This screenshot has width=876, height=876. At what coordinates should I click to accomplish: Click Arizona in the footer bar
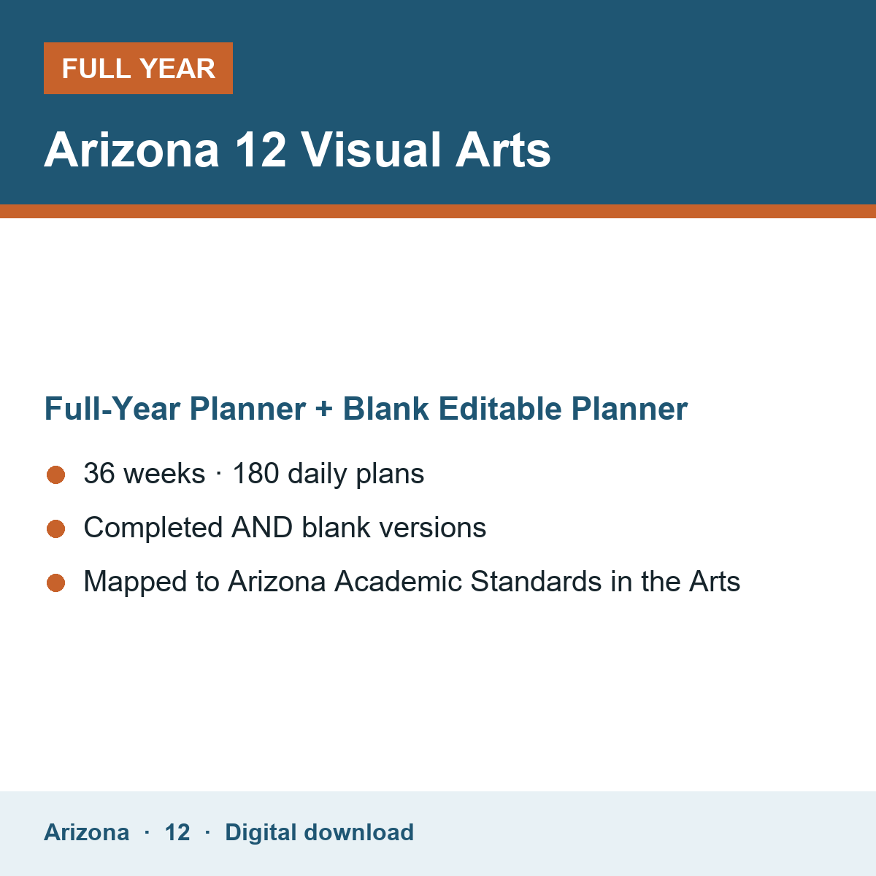click(87, 832)
